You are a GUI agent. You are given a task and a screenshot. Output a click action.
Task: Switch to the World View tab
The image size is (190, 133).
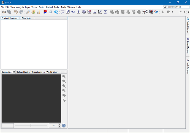coord(52,72)
